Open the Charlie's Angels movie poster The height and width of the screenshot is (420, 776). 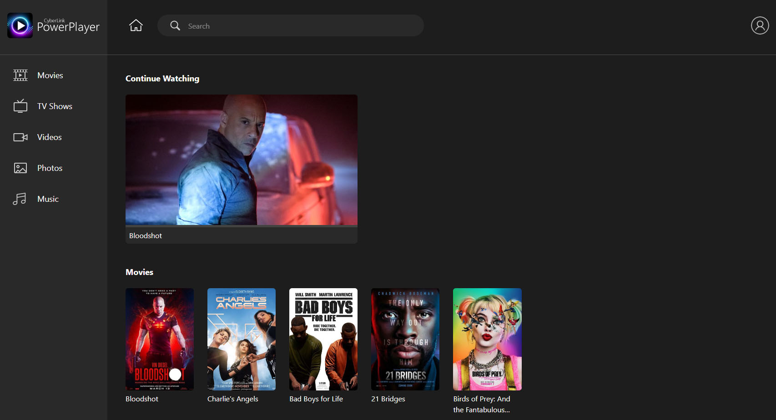[x=242, y=339]
